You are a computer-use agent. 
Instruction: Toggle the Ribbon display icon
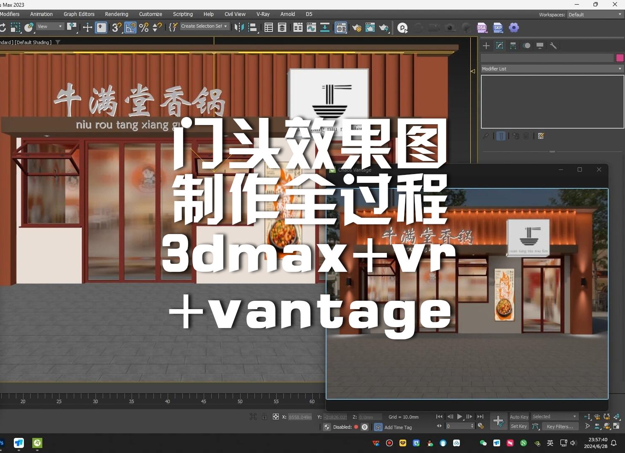click(x=298, y=28)
